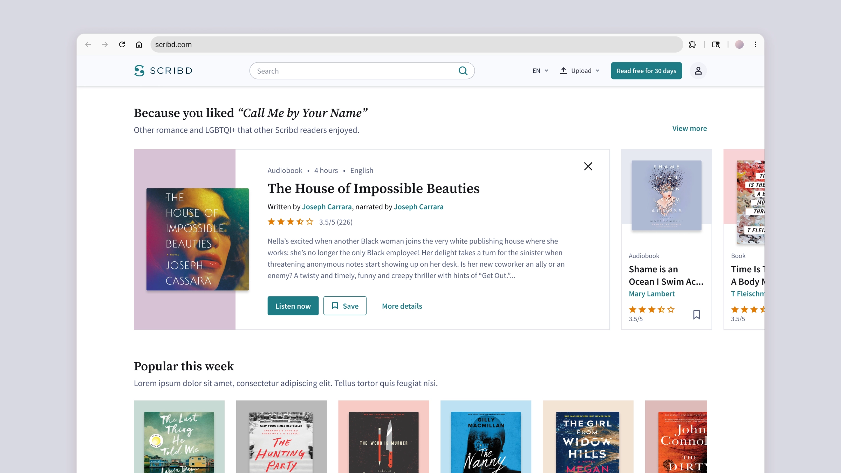
Task: Go back with the browser back arrow
Action: pyautogui.click(x=88, y=44)
